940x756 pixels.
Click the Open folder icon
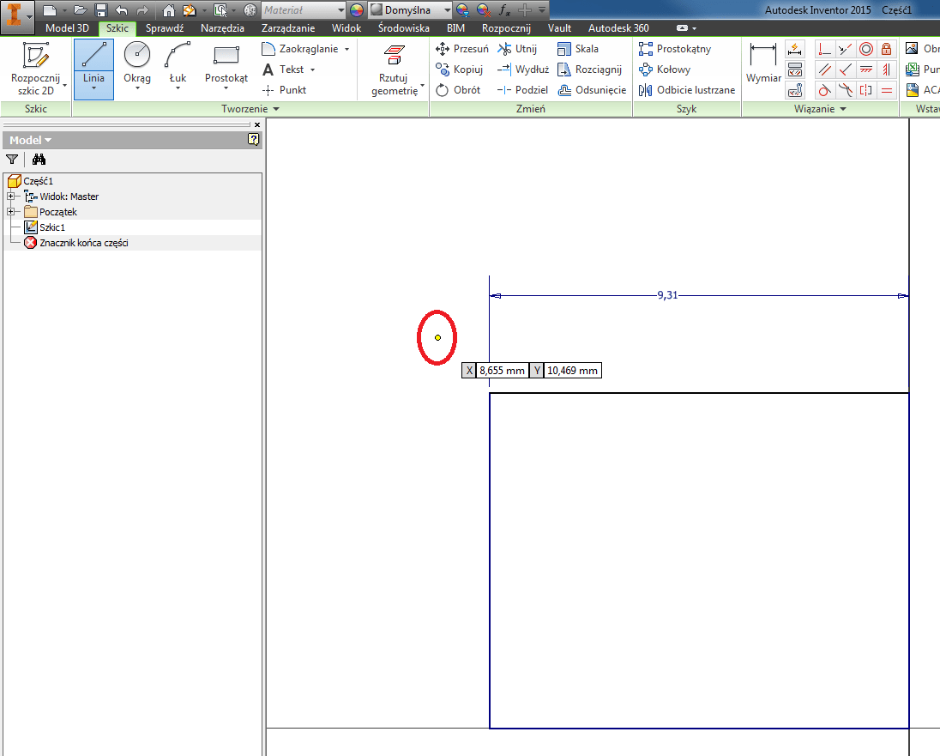tap(81, 10)
